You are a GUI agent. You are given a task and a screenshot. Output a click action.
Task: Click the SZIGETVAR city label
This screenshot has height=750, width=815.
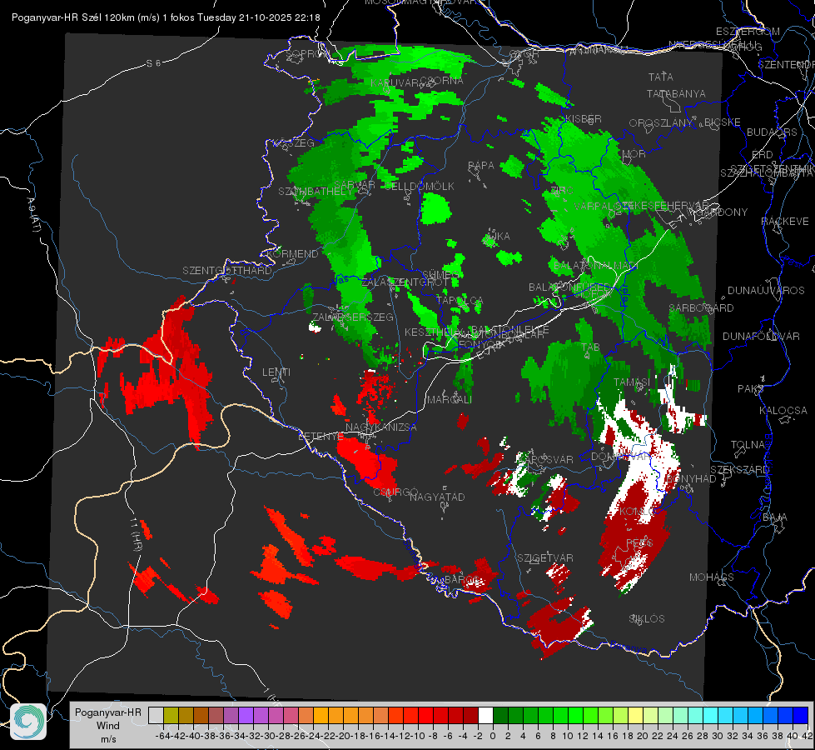coord(545,558)
